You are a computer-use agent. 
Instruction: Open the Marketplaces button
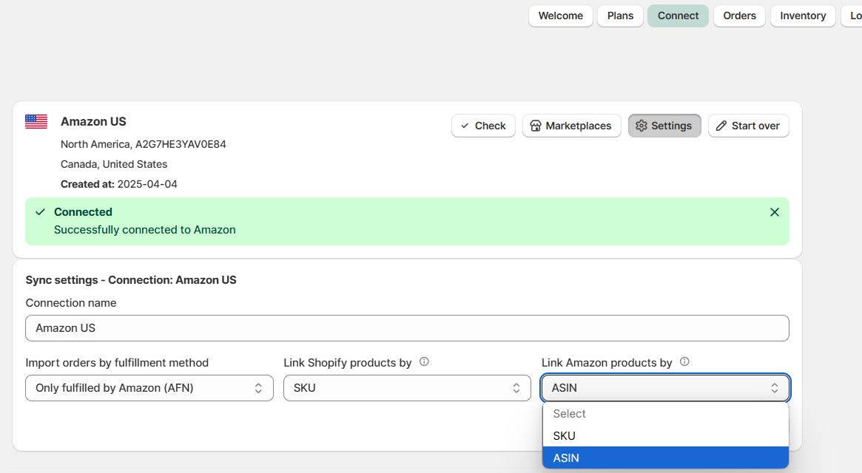(x=572, y=126)
